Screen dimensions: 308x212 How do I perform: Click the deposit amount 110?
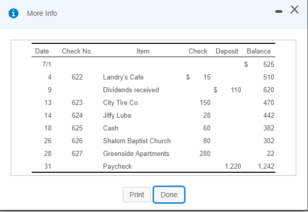tap(236, 90)
